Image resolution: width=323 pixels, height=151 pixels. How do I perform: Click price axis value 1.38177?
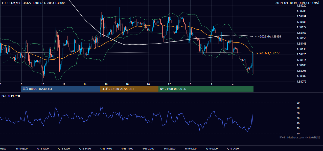(x=302, y=27)
